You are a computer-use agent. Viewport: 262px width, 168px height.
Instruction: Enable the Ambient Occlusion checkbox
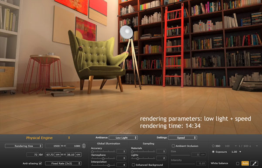(173, 146)
